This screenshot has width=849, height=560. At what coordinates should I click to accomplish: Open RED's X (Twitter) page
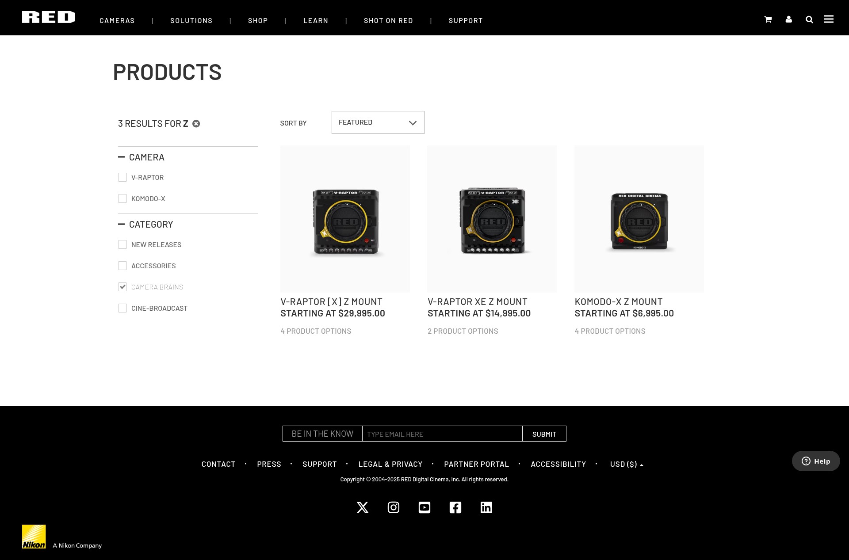click(363, 507)
